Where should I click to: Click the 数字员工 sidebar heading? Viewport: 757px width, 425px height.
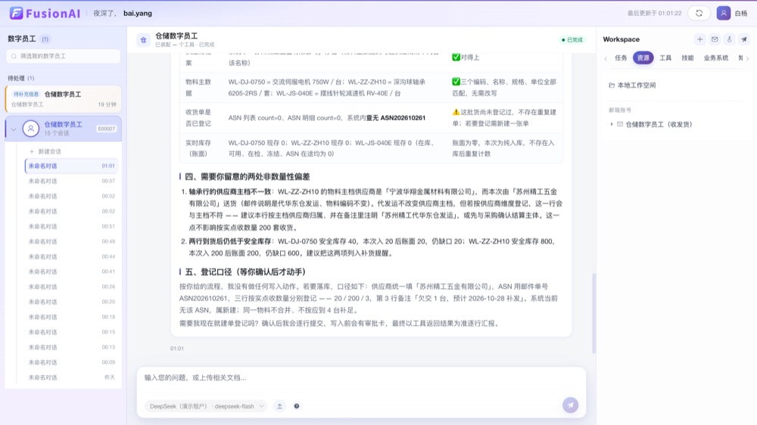pyautogui.click(x=22, y=39)
